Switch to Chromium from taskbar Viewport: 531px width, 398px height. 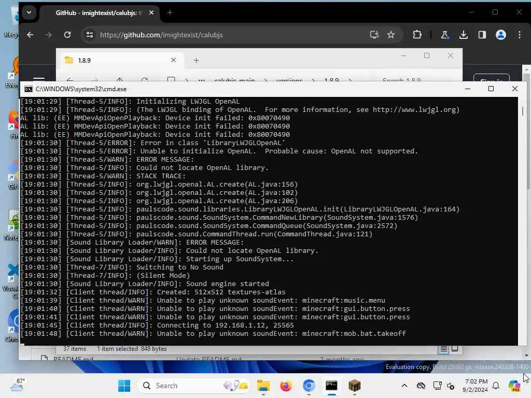point(309,386)
